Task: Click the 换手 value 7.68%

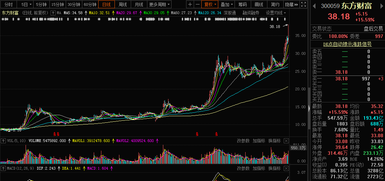Action: click(x=341, y=130)
